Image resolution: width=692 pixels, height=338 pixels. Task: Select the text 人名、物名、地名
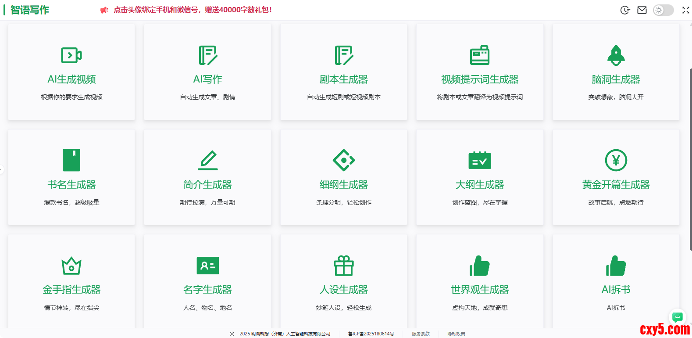[208, 308]
